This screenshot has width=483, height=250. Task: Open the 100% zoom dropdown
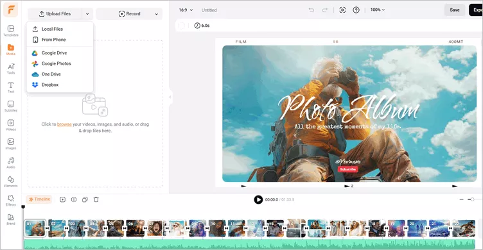click(378, 10)
